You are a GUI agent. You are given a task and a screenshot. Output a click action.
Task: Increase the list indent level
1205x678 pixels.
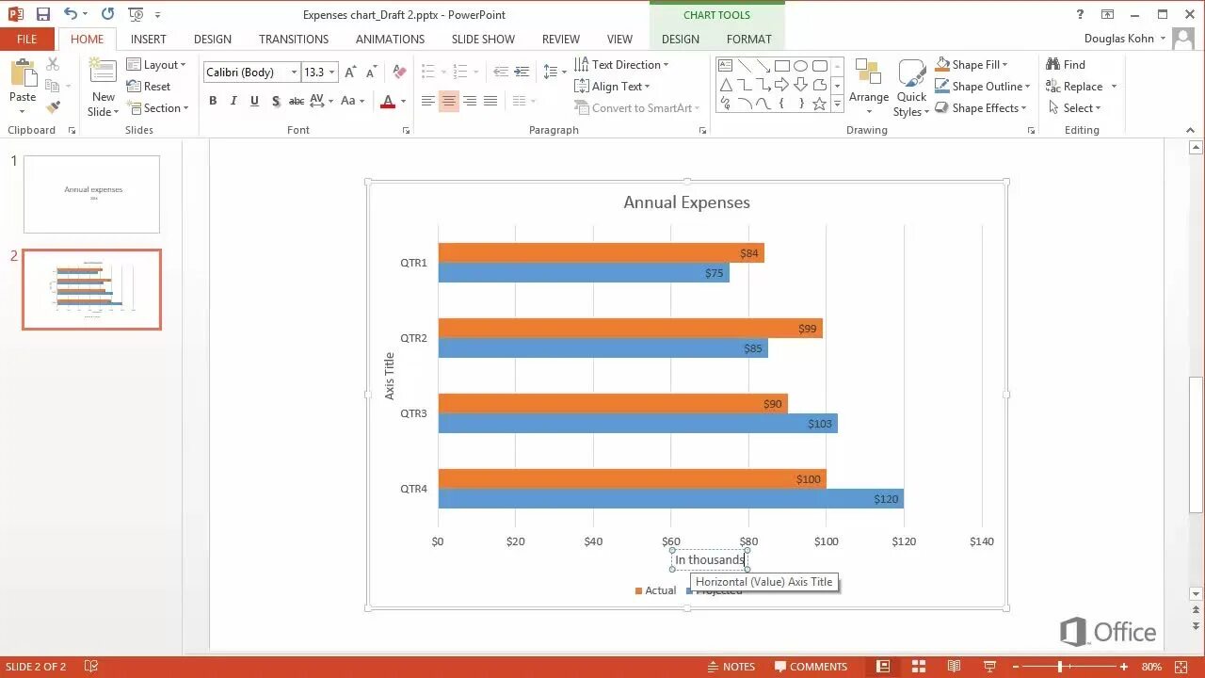522,73
